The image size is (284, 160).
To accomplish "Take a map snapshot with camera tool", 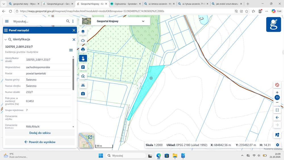I will point(83,94).
